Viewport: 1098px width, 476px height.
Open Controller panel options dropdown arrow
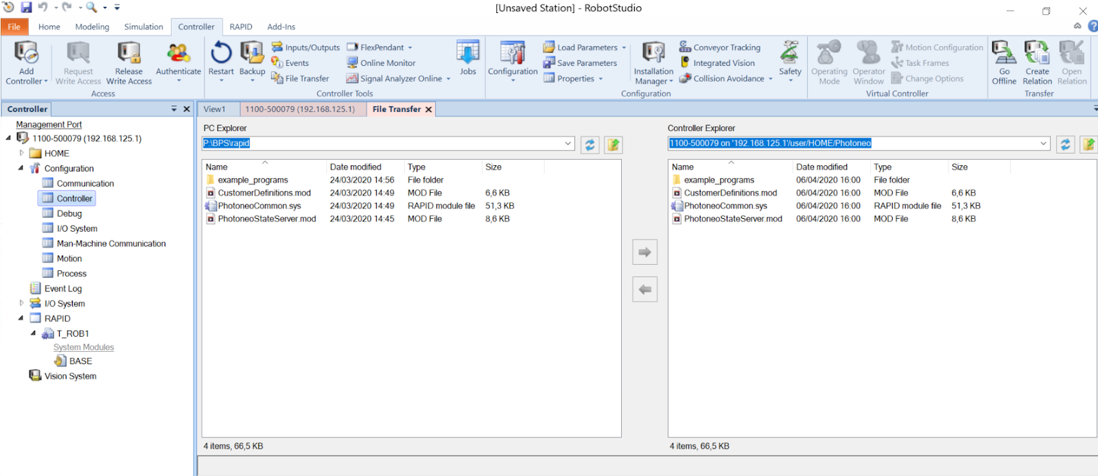coord(174,109)
